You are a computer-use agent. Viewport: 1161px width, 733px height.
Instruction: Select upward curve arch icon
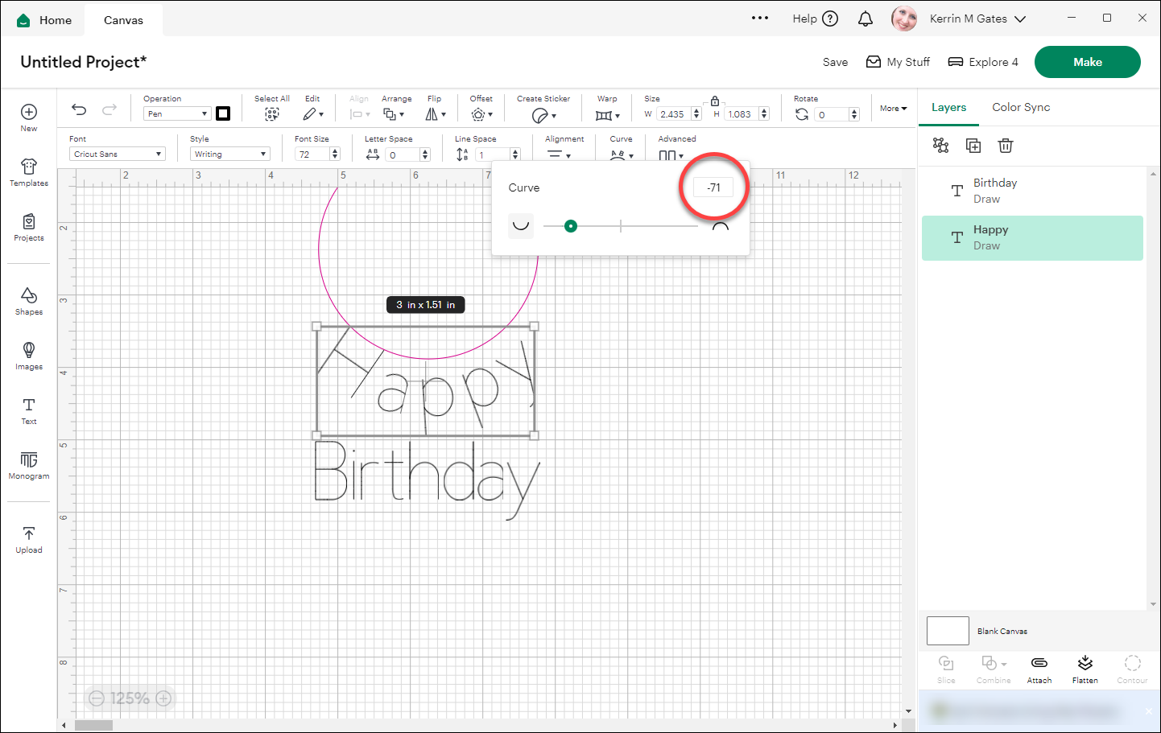coord(721,226)
